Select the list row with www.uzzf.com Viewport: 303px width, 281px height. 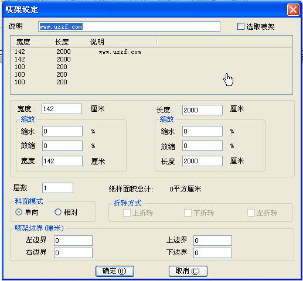pos(151,52)
